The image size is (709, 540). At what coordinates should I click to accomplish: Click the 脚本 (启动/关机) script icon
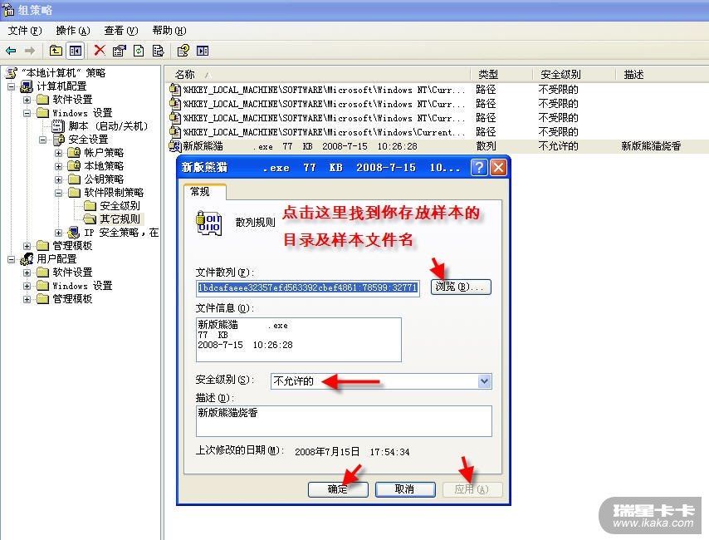coord(58,125)
